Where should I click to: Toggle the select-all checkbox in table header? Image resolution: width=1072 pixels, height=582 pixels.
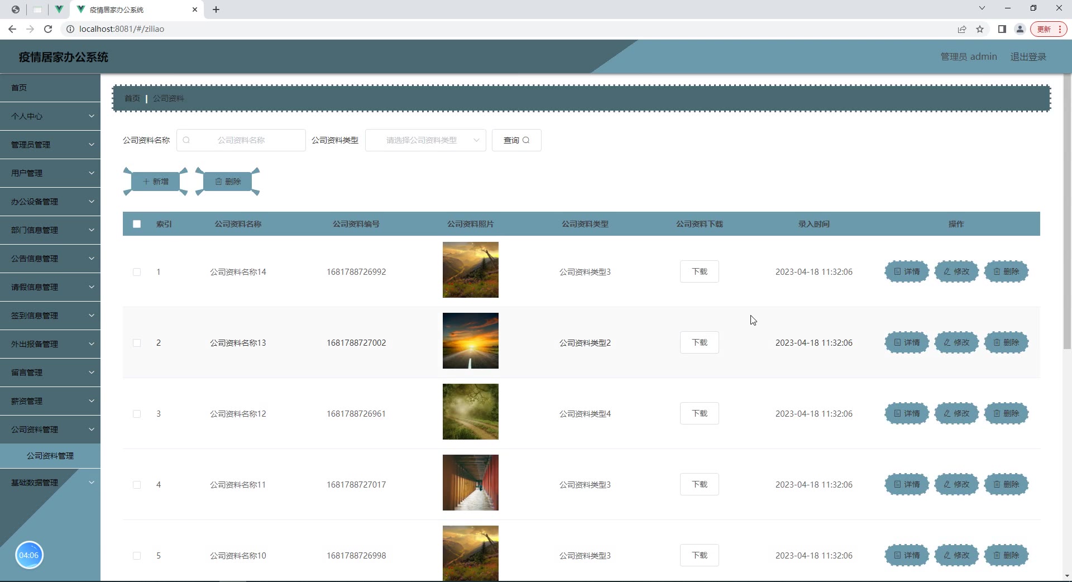[x=137, y=224]
